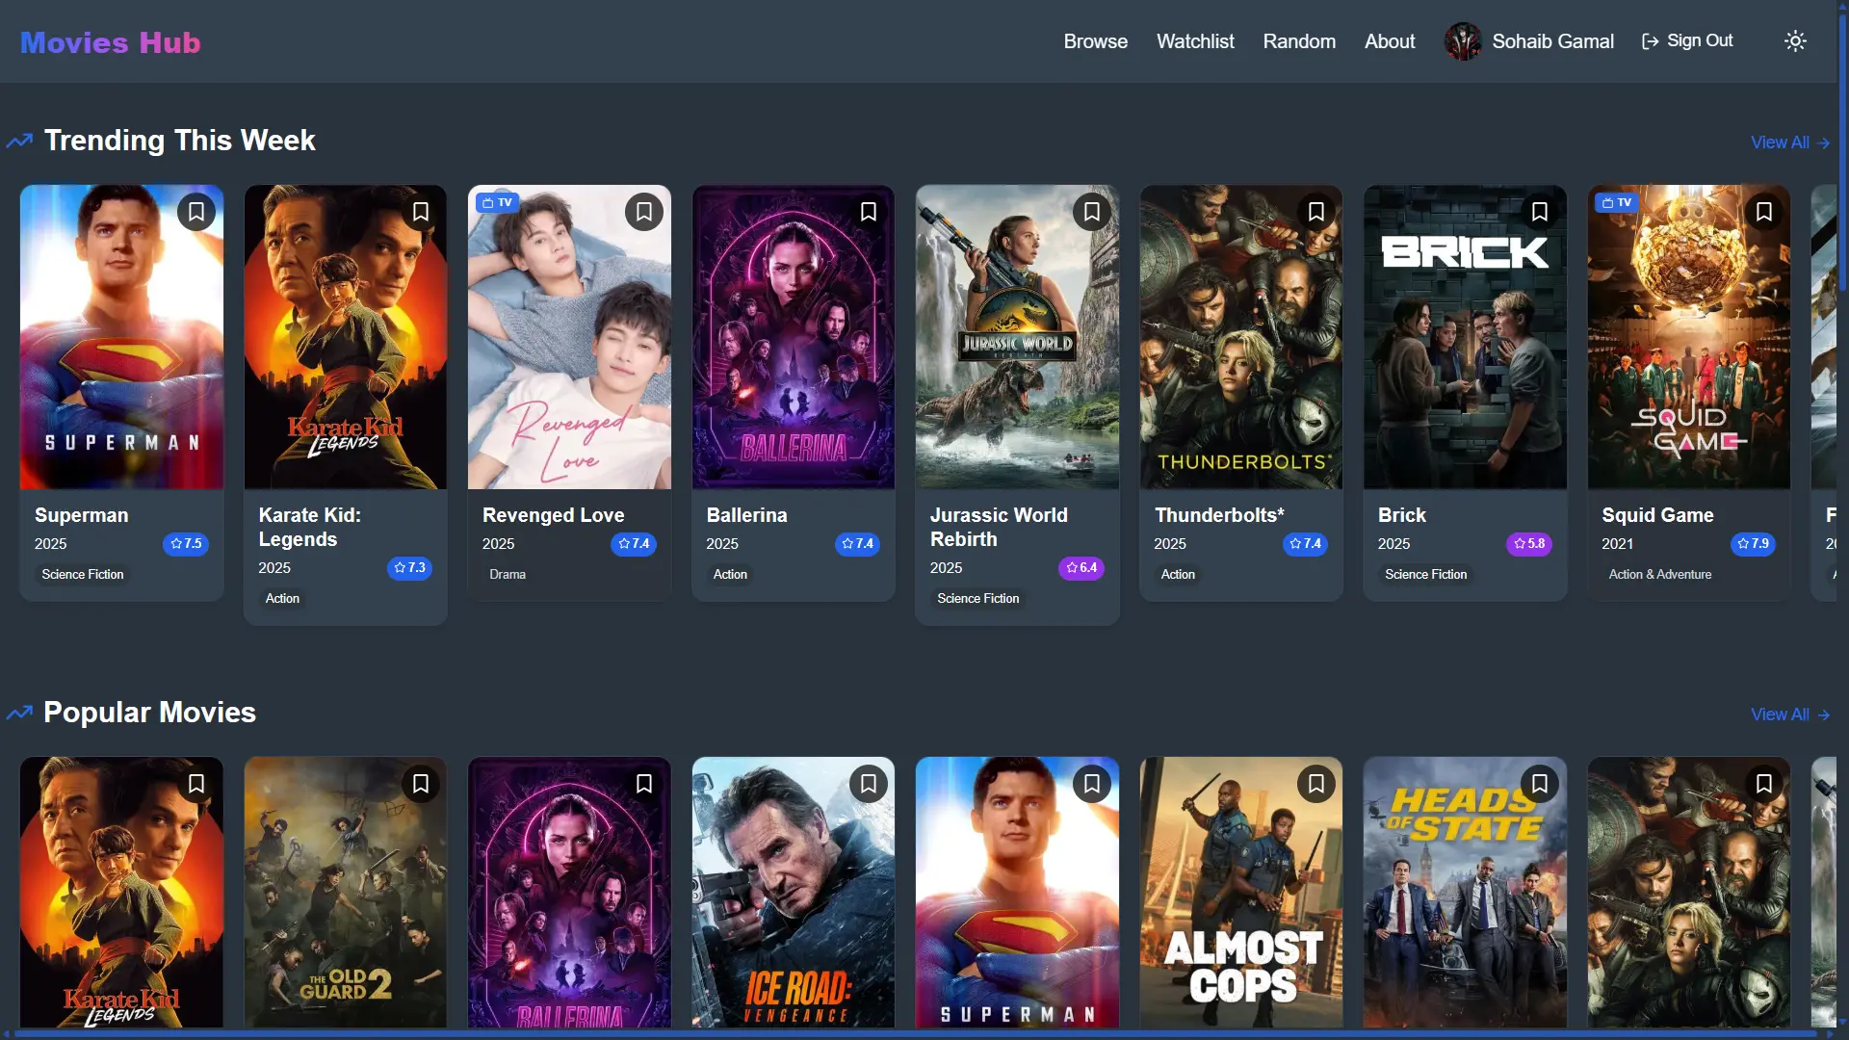The height and width of the screenshot is (1040, 1849).
Task: Bookmark the Brick movie card
Action: point(1540,212)
